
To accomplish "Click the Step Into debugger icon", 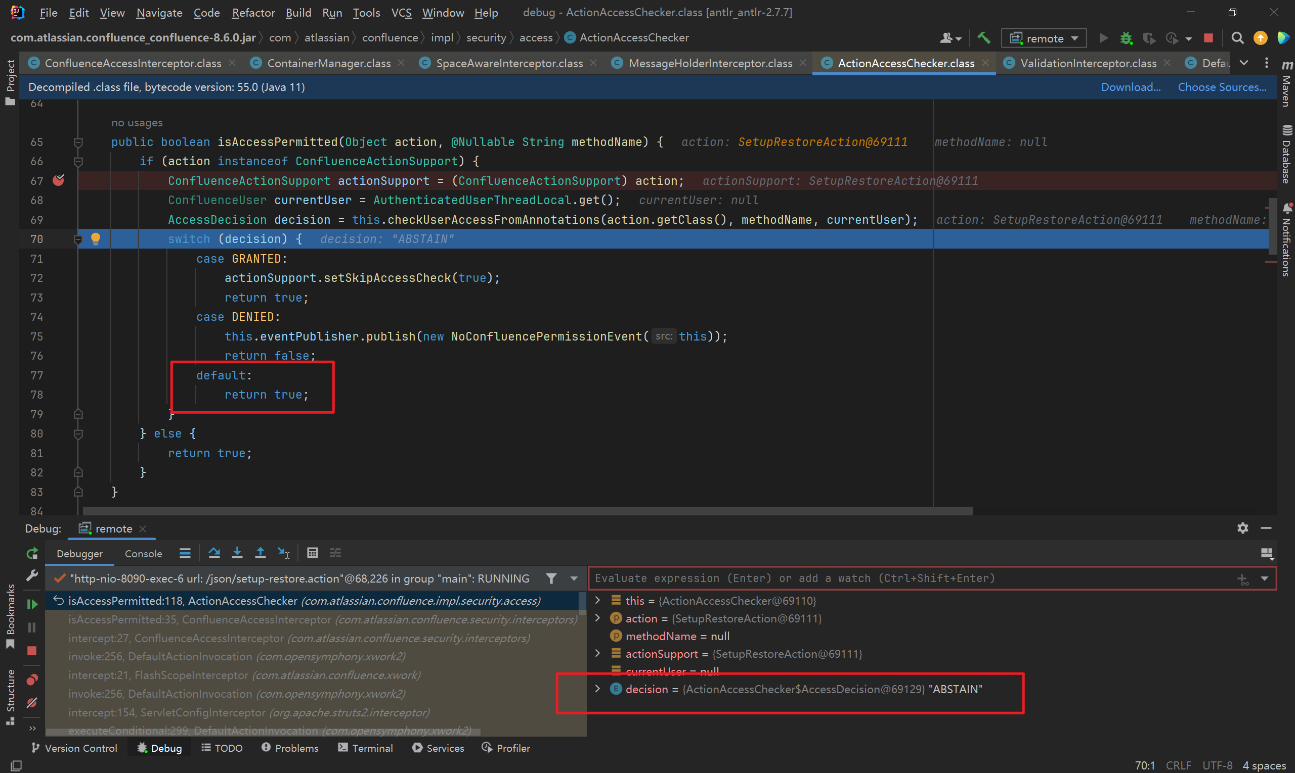I will click(237, 553).
